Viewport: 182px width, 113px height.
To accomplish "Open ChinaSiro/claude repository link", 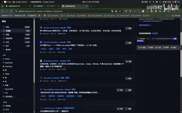I will [x=56, y=78].
